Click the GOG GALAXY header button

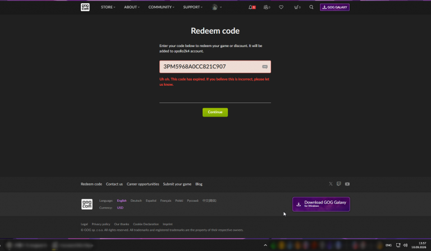334,7
